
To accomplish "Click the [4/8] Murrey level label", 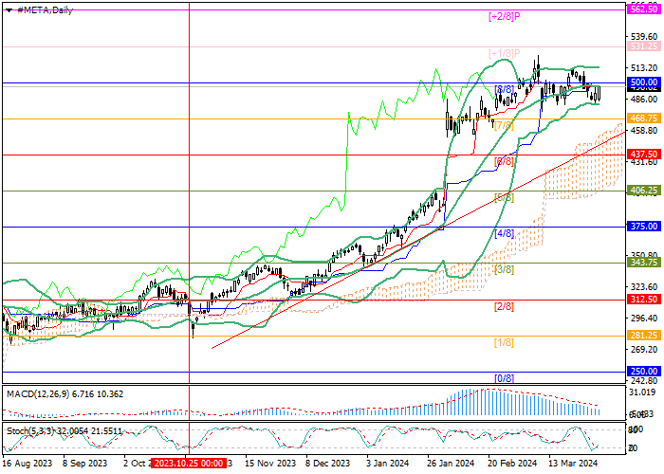I will tap(504, 233).
